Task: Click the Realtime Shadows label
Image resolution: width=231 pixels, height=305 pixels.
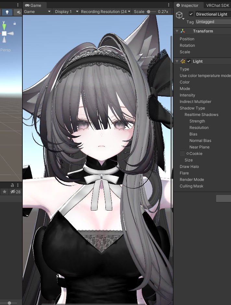Action: click(x=201, y=115)
